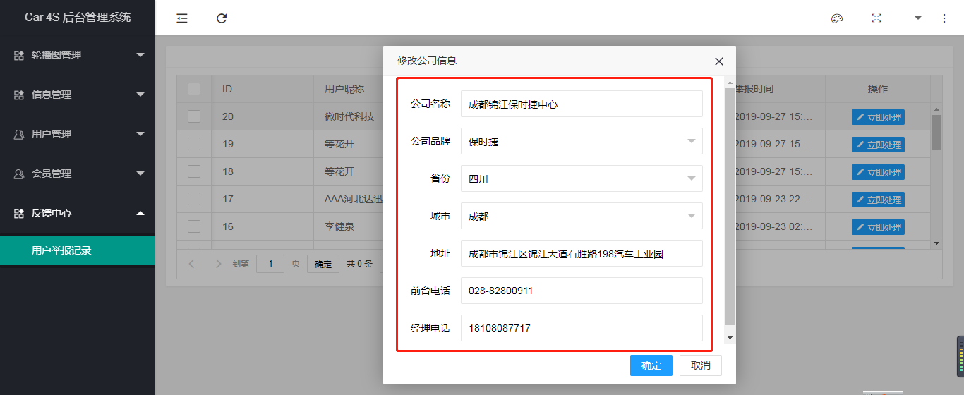This screenshot has height=395, width=964.
Task: Click the 李健泉 user cell
Action: pyautogui.click(x=339, y=226)
